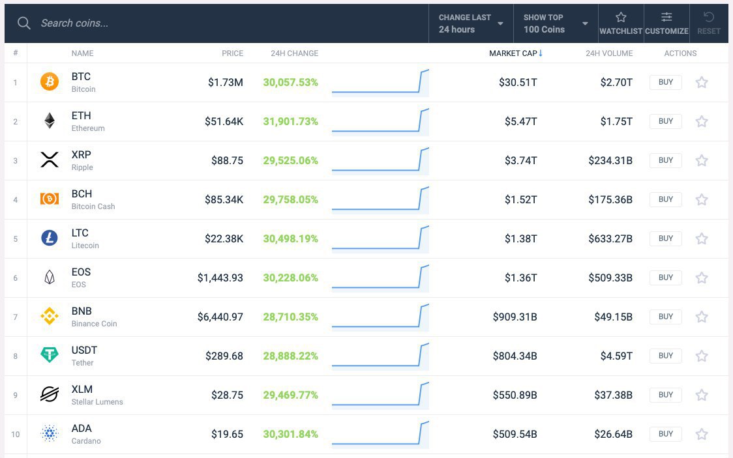
Task: Click the Binance Coin name label
Action: (94, 324)
